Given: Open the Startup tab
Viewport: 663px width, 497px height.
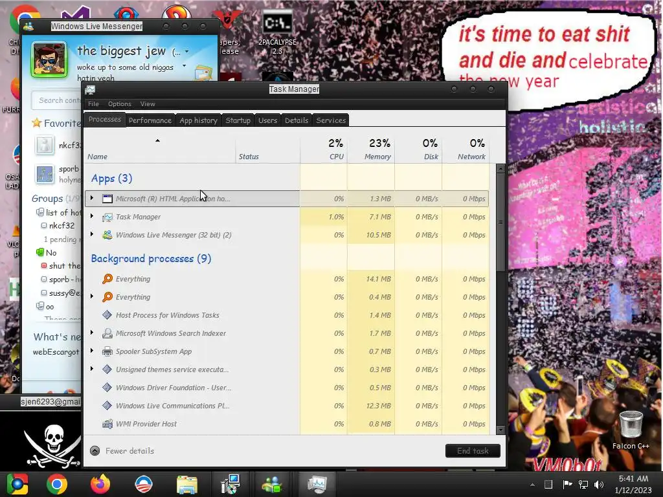Looking at the screenshot, I should click(238, 120).
